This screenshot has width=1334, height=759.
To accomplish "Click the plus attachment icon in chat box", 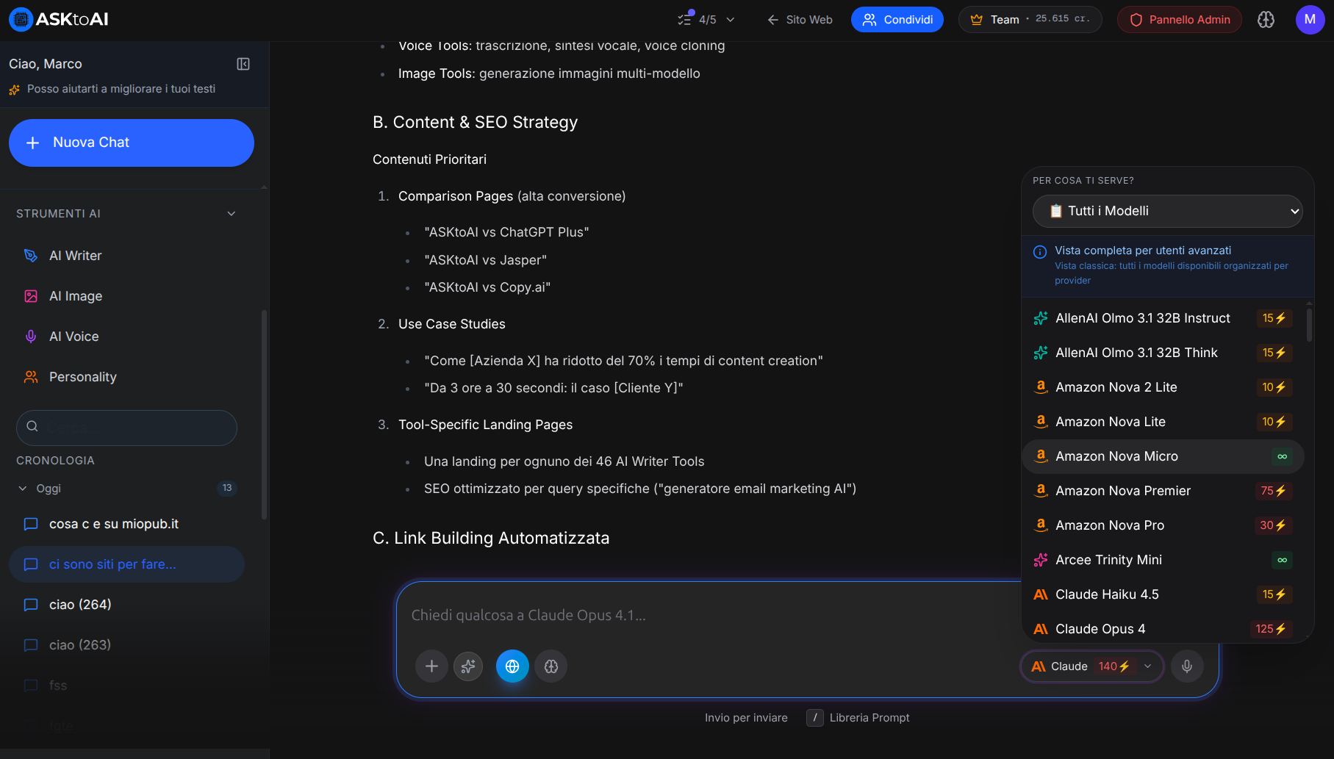I will 431,666.
